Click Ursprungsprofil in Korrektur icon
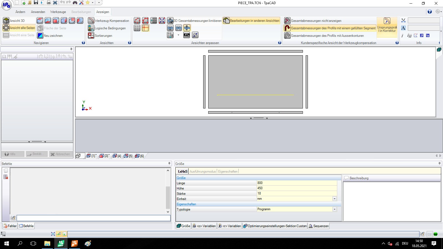The image size is (443, 249). pyautogui.click(x=387, y=21)
